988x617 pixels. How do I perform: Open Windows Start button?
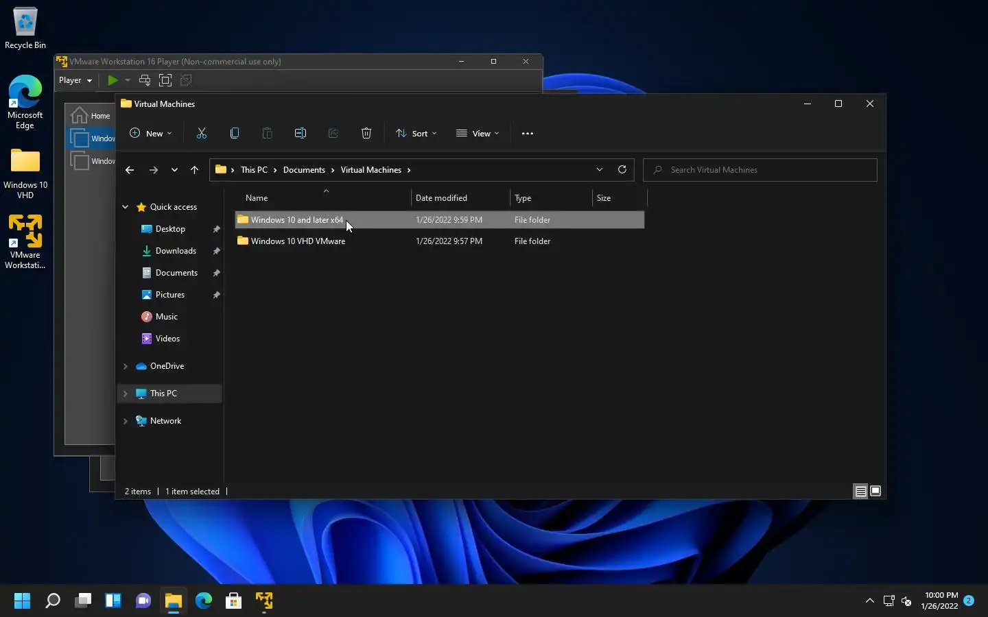(x=23, y=601)
